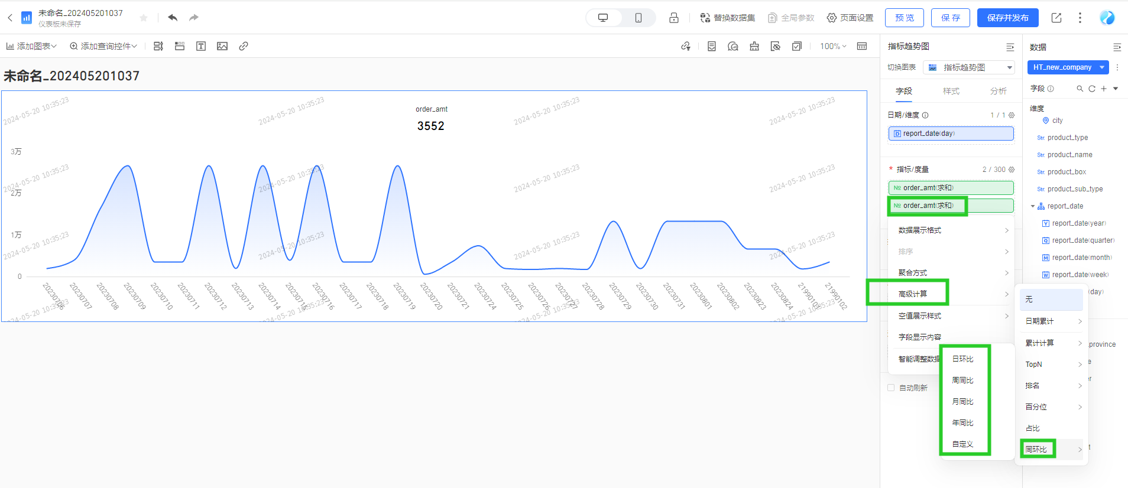Viewport: 1128px width, 488px height.
Task: Star this dashboard as favorite
Action: 143,18
